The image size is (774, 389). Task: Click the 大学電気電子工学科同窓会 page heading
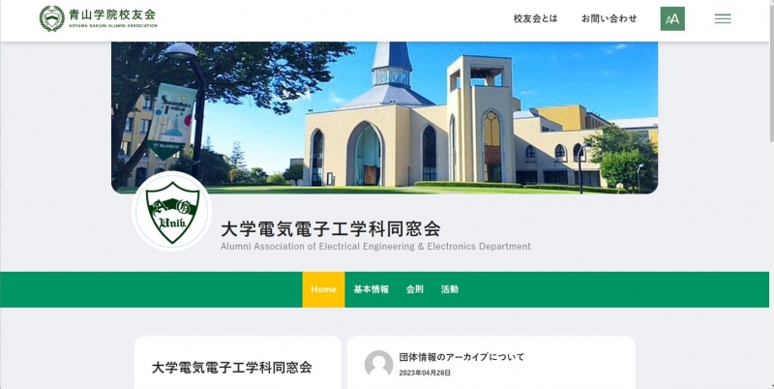coord(330,228)
